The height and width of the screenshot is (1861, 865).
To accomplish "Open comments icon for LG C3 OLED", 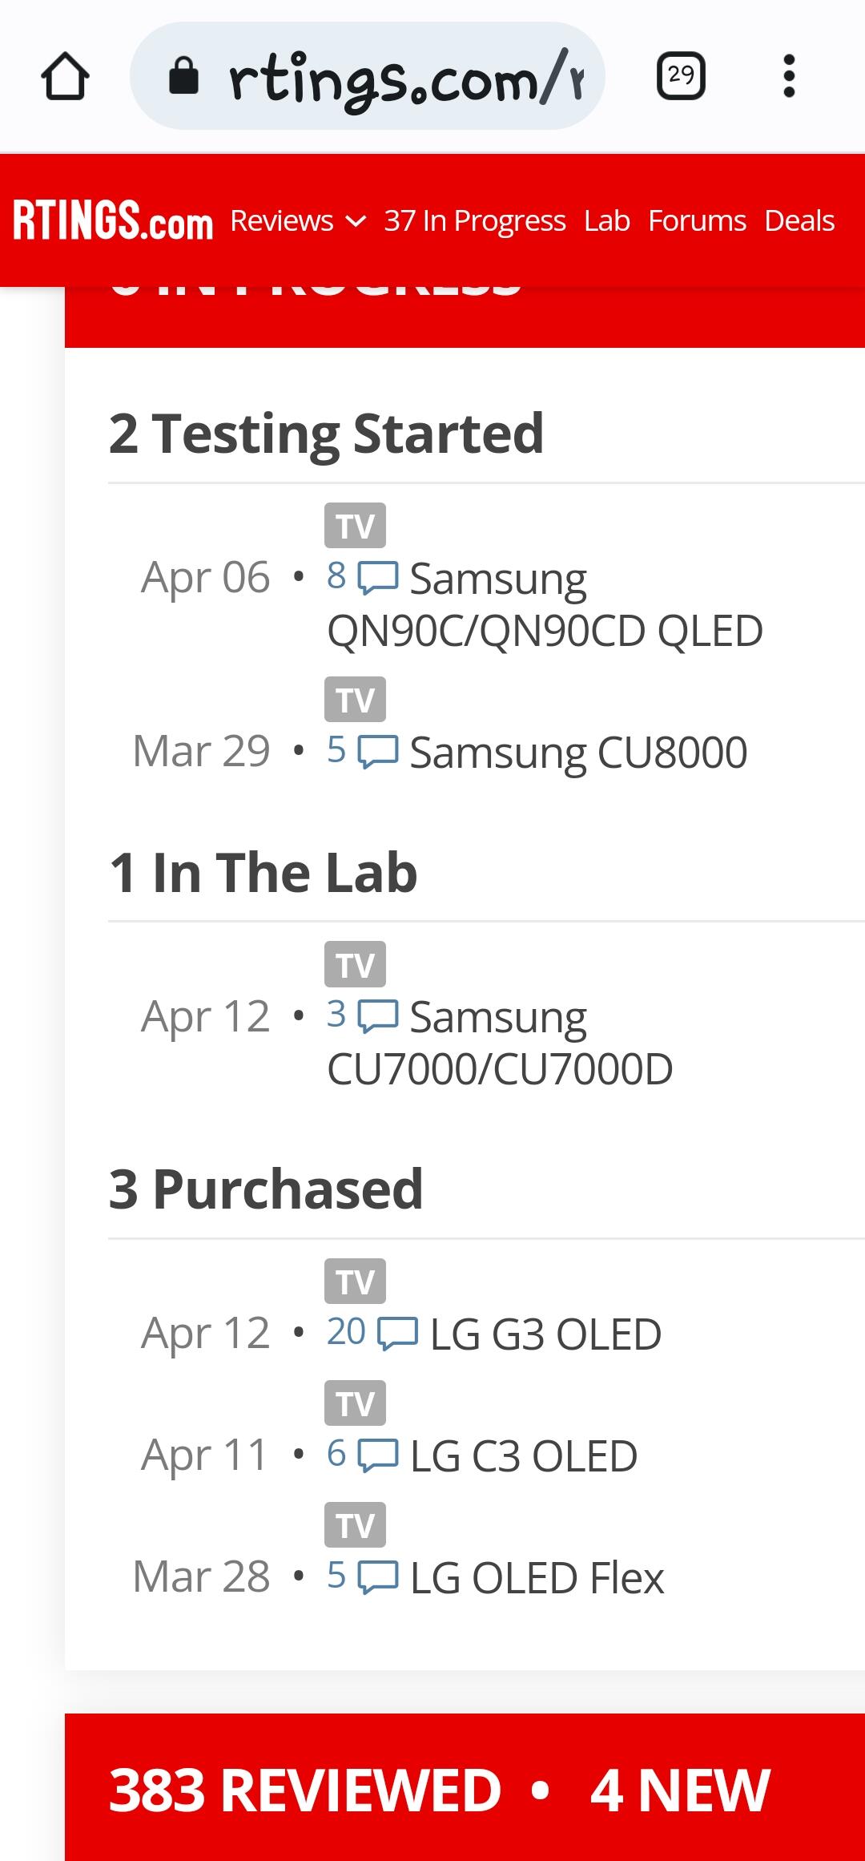I will point(377,1455).
